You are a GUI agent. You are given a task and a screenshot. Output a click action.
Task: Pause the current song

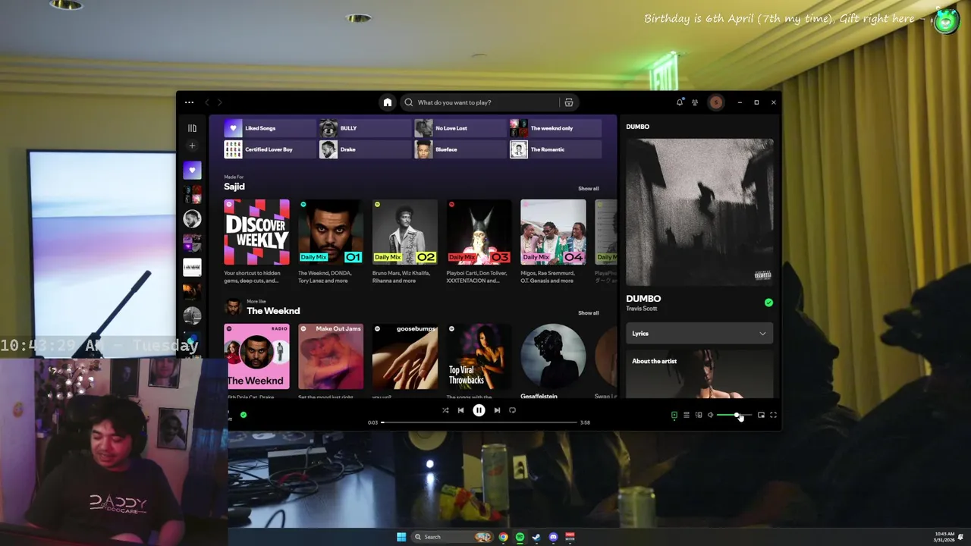coord(479,410)
